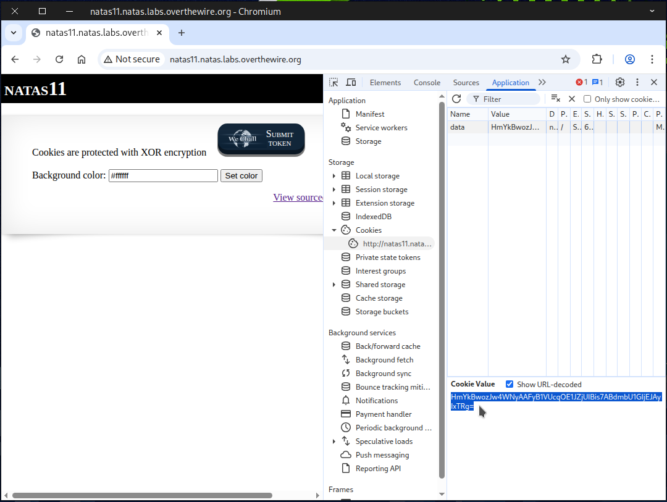Show more DevTools tabs chevron
This screenshot has height=502, width=667.
(x=542, y=82)
